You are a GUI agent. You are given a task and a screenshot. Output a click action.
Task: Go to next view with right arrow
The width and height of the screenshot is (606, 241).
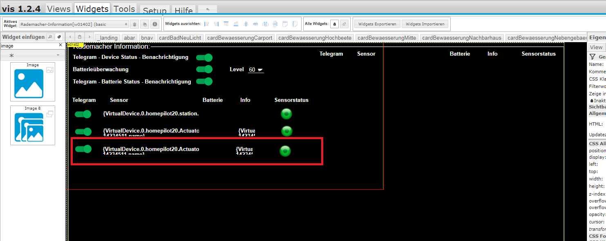tap(89, 37)
